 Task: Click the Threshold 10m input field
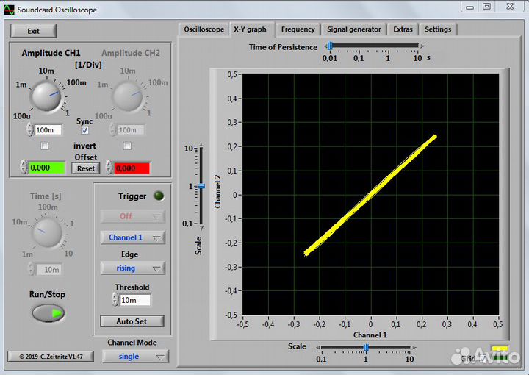tap(134, 300)
